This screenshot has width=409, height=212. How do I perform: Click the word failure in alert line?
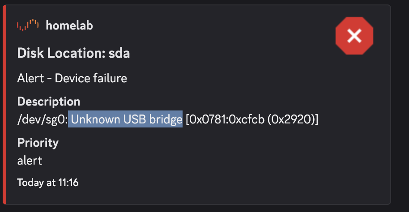tap(110, 78)
